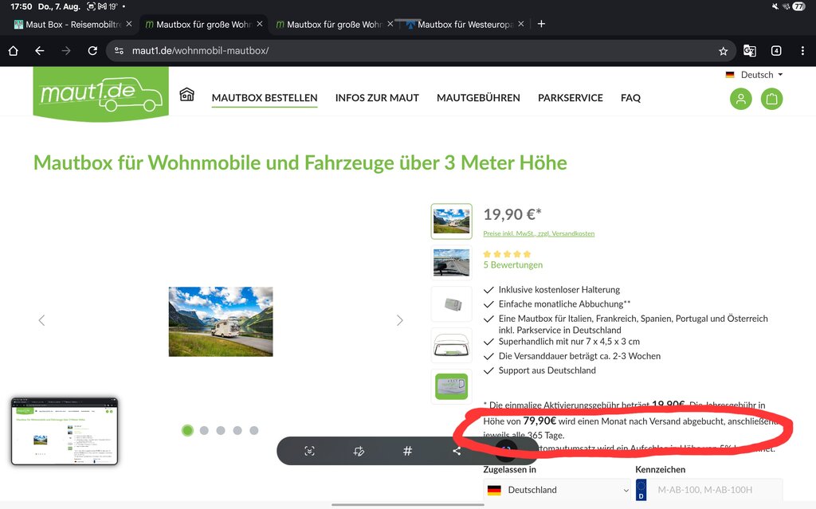Bookmark this page with the star
Image resolution: width=816 pixels, height=509 pixels.
pos(723,51)
